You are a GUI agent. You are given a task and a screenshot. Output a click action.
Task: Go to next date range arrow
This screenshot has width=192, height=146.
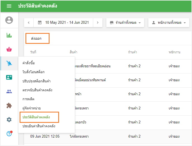(x=98, y=23)
